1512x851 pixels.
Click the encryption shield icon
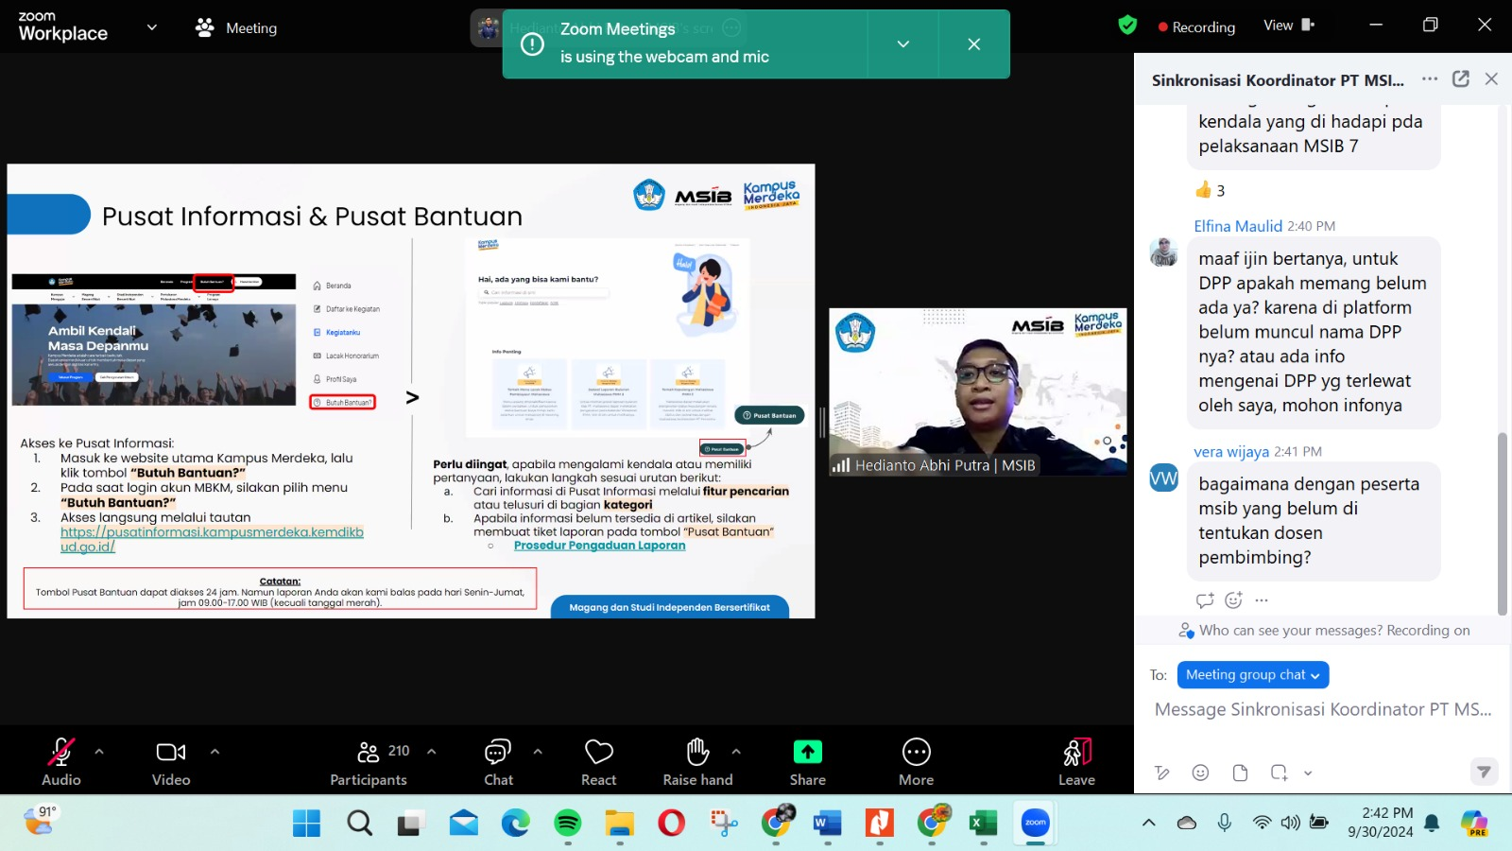point(1127,26)
